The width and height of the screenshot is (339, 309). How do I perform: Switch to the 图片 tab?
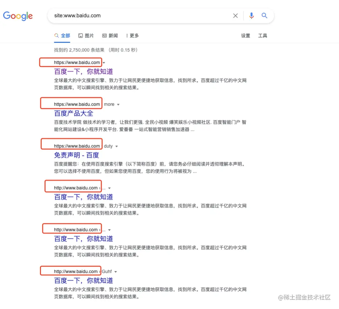[x=86, y=36]
